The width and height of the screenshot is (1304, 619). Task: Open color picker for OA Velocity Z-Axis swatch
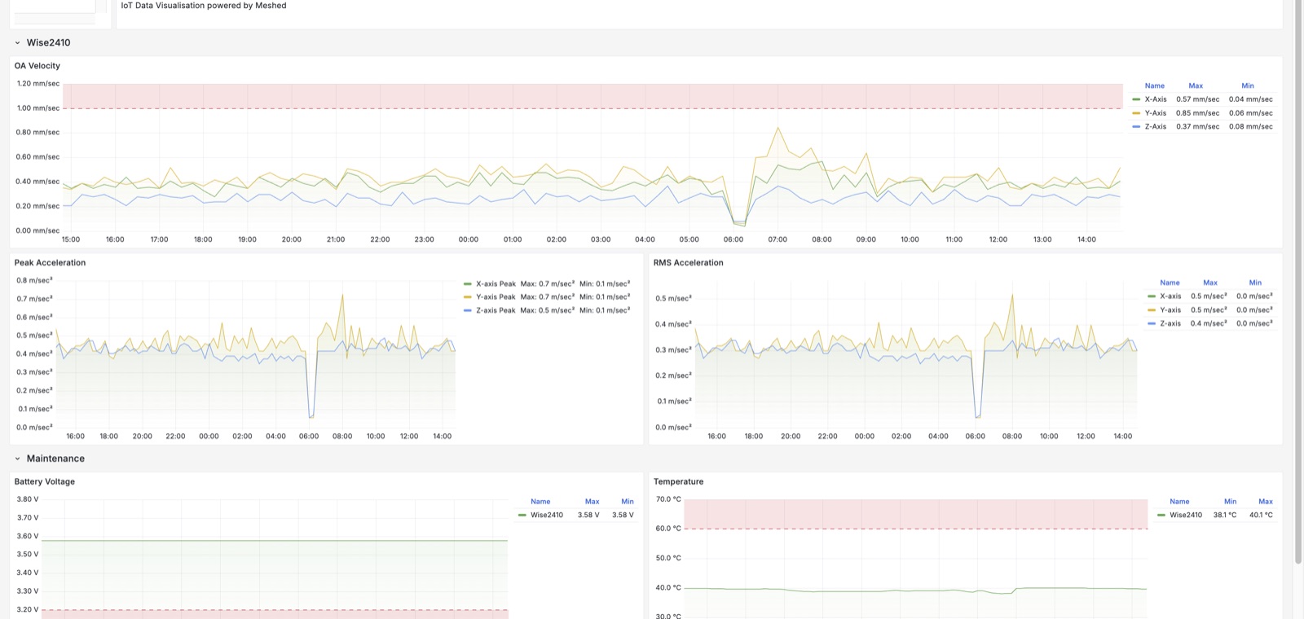(x=1136, y=127)
